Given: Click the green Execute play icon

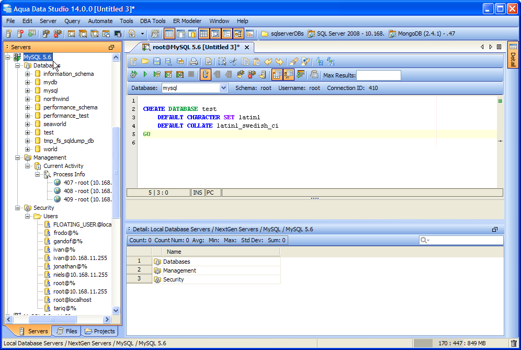Looking at the screenshot, I should point(145,74).
